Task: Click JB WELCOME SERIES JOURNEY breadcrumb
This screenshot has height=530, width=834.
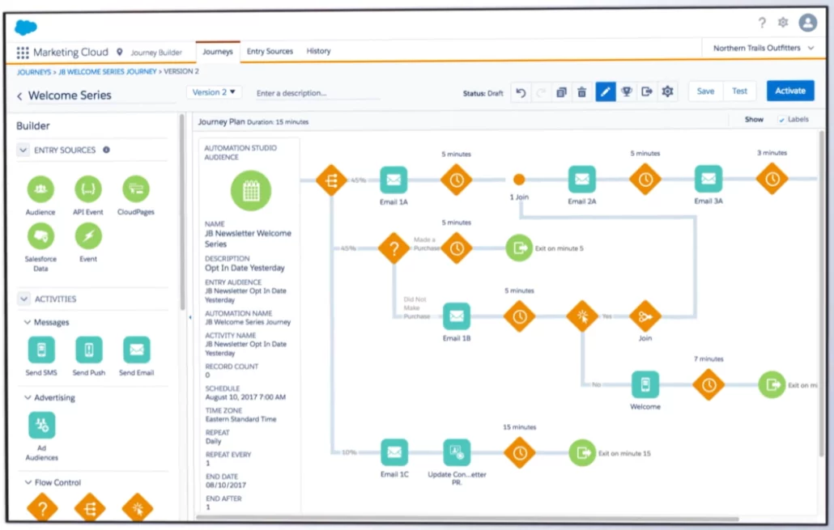Action: 108,71
